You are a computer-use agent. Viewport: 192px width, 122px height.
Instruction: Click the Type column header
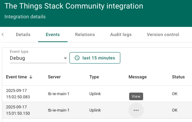pyautogui.click(x=94, y=77)
